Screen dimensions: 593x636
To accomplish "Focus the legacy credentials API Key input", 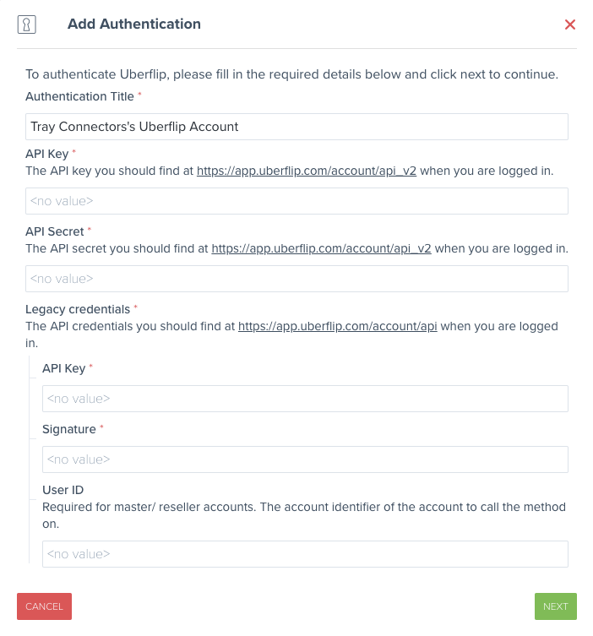I will click(x=305, y=399).
